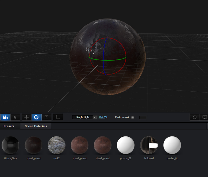This screenshot has height=177, width=208.
Task: Open the monitor display icon
Action: pos(204,117)
